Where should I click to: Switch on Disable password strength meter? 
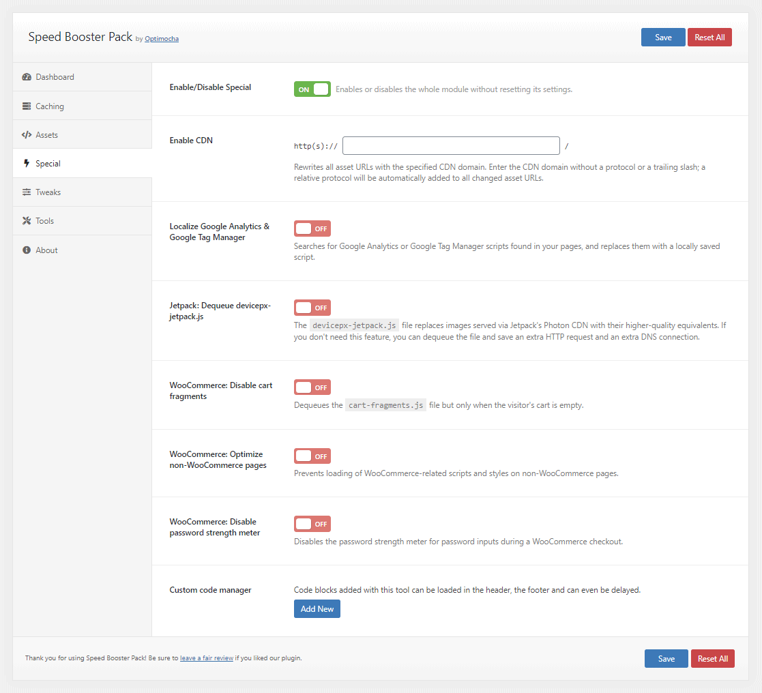[312, 524]
